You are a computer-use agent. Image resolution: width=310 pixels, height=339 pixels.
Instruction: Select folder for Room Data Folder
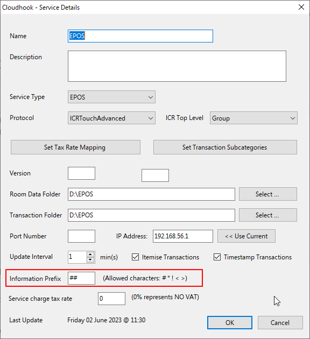coord(268,194)
